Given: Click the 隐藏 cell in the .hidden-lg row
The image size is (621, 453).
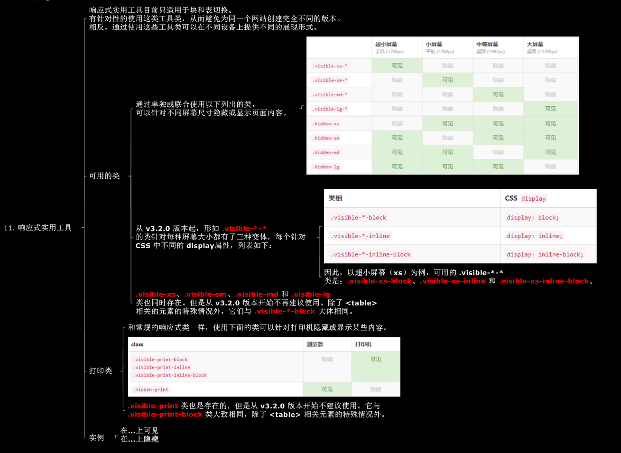Looking at the screenshot, I should click(551, 166).
